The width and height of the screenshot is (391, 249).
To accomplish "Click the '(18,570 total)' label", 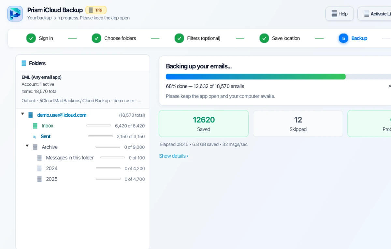I will click(132, 115).
